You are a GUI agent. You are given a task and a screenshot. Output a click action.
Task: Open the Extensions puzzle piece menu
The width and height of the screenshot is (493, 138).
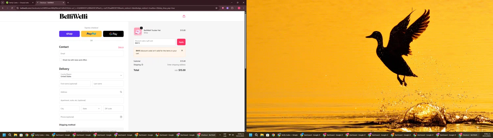(232, 8)
